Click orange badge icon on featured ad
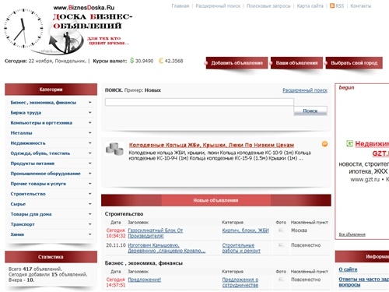The width and height of the screenshot is (389, 292). (x=324, y=144)
